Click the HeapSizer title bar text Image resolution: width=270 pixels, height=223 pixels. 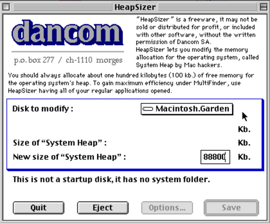[x=135, y=7]
